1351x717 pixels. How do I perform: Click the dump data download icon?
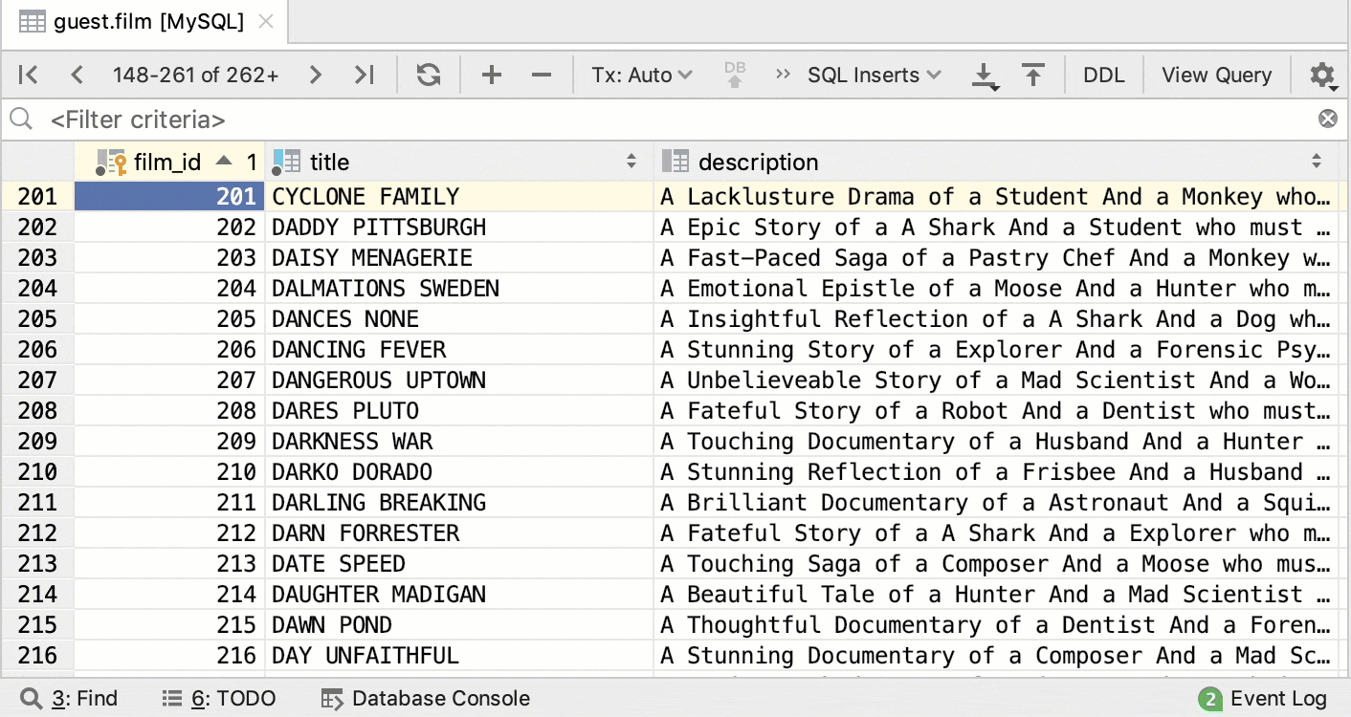click(986, 76)
